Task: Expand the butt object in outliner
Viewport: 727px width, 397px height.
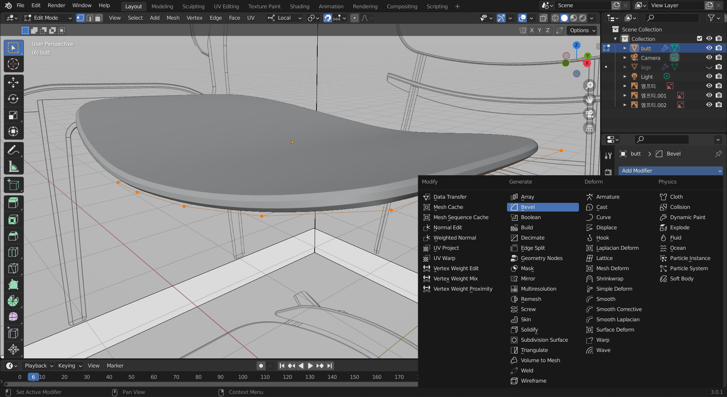Action: tap(625, 48)
